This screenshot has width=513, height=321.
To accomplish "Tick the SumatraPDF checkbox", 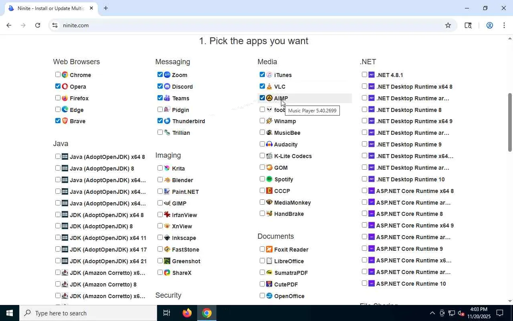I will pos(262,272).
